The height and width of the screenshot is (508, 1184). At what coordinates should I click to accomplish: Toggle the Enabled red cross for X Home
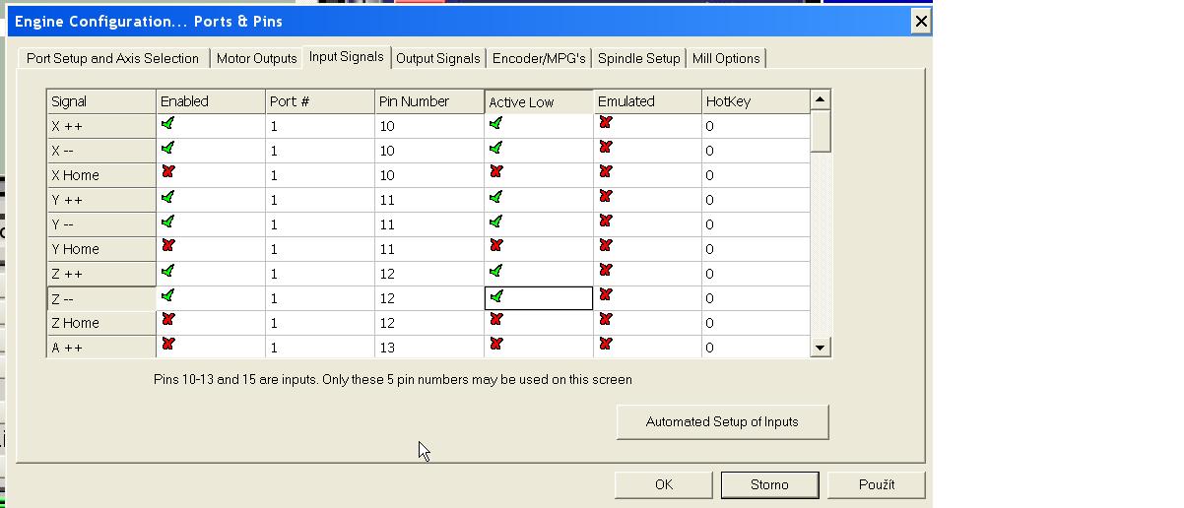coord(168,173)
